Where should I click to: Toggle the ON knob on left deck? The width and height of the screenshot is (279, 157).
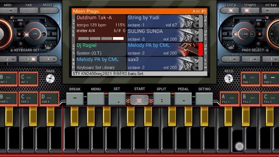35,34
